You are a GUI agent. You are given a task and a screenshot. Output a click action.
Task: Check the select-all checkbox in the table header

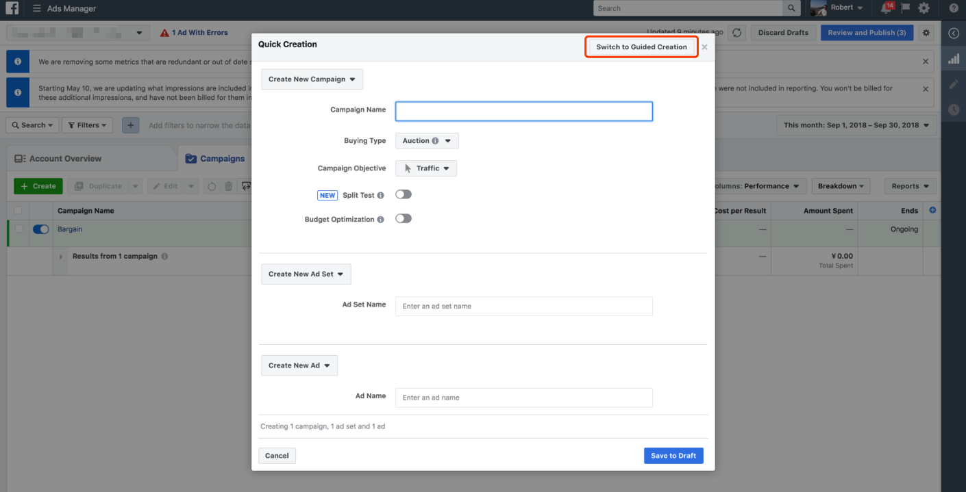point(18,211)
